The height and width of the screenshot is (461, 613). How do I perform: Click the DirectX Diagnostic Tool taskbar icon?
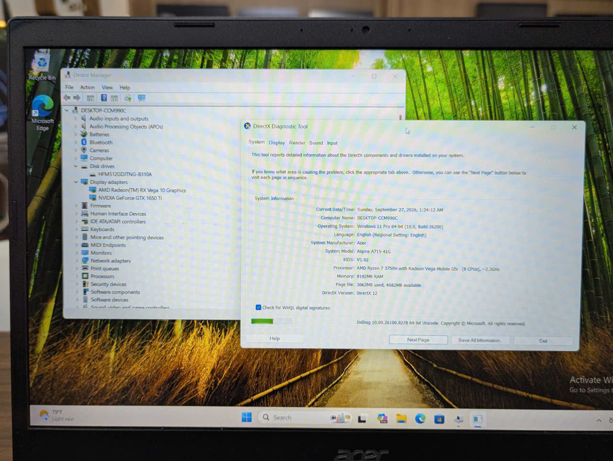pos(477,420)
